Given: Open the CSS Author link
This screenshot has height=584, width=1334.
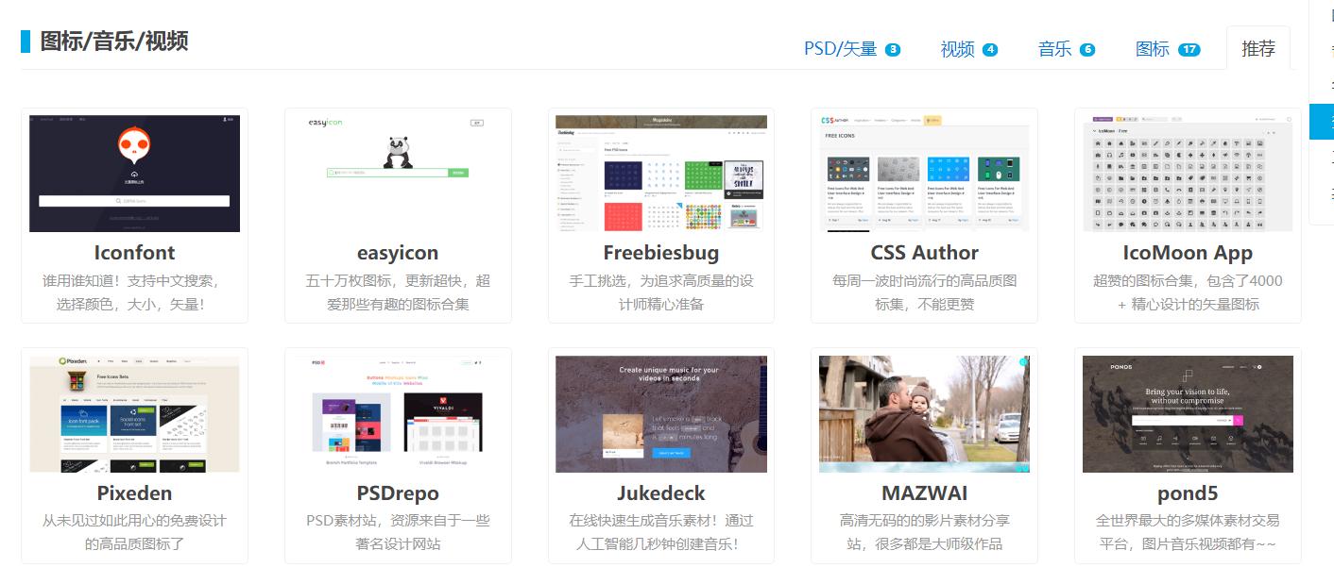Looking at the screenshot, I should (x=924, y=252).
